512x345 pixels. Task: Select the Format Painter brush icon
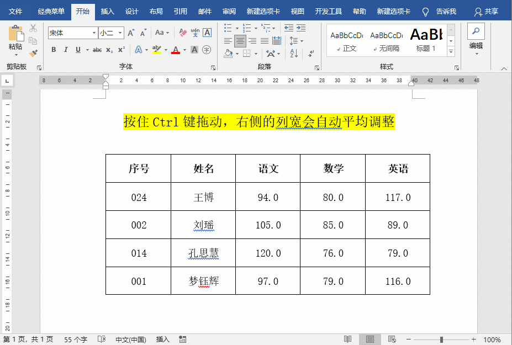point(33,53)
